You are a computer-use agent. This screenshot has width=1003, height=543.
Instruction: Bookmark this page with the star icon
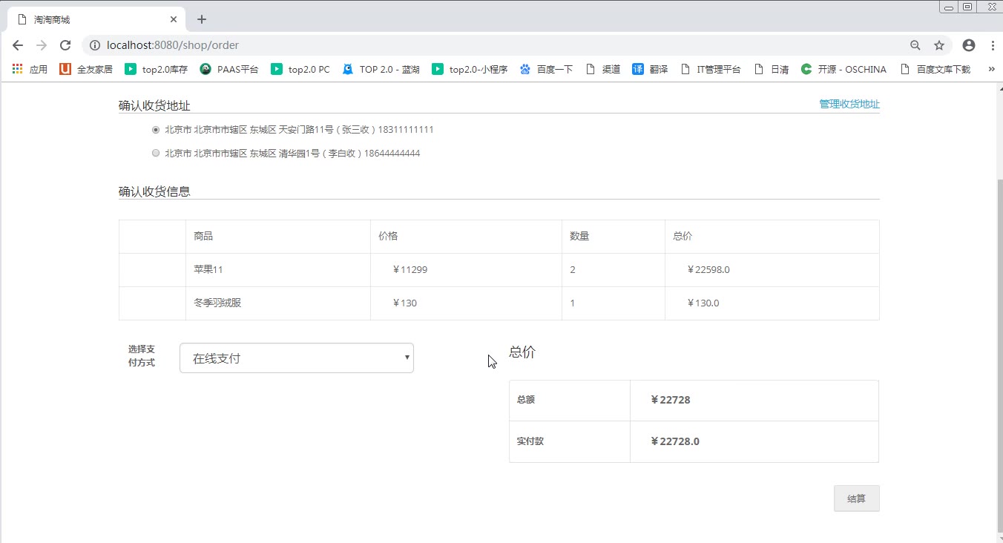939,45
